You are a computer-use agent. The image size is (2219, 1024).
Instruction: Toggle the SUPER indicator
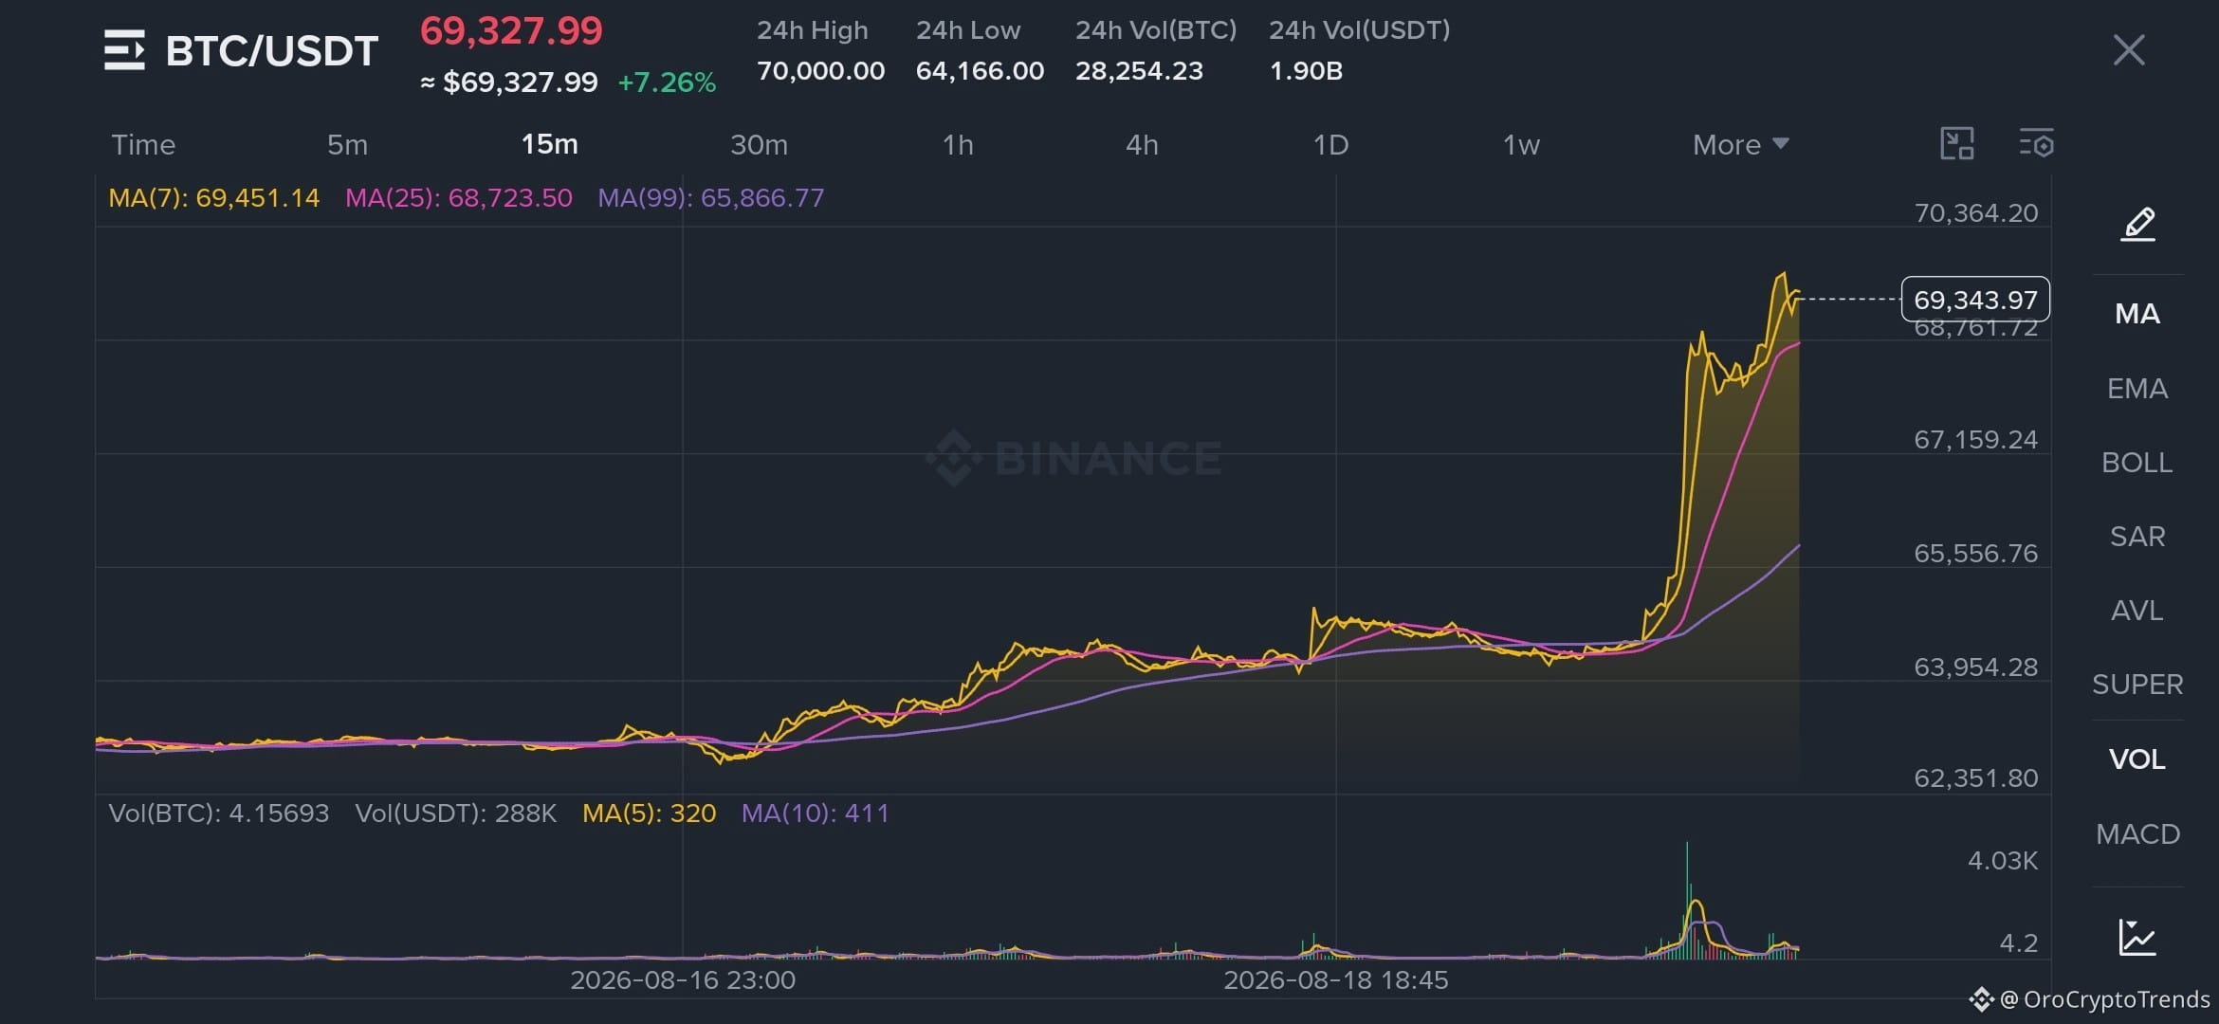(x=2137, y=685)
